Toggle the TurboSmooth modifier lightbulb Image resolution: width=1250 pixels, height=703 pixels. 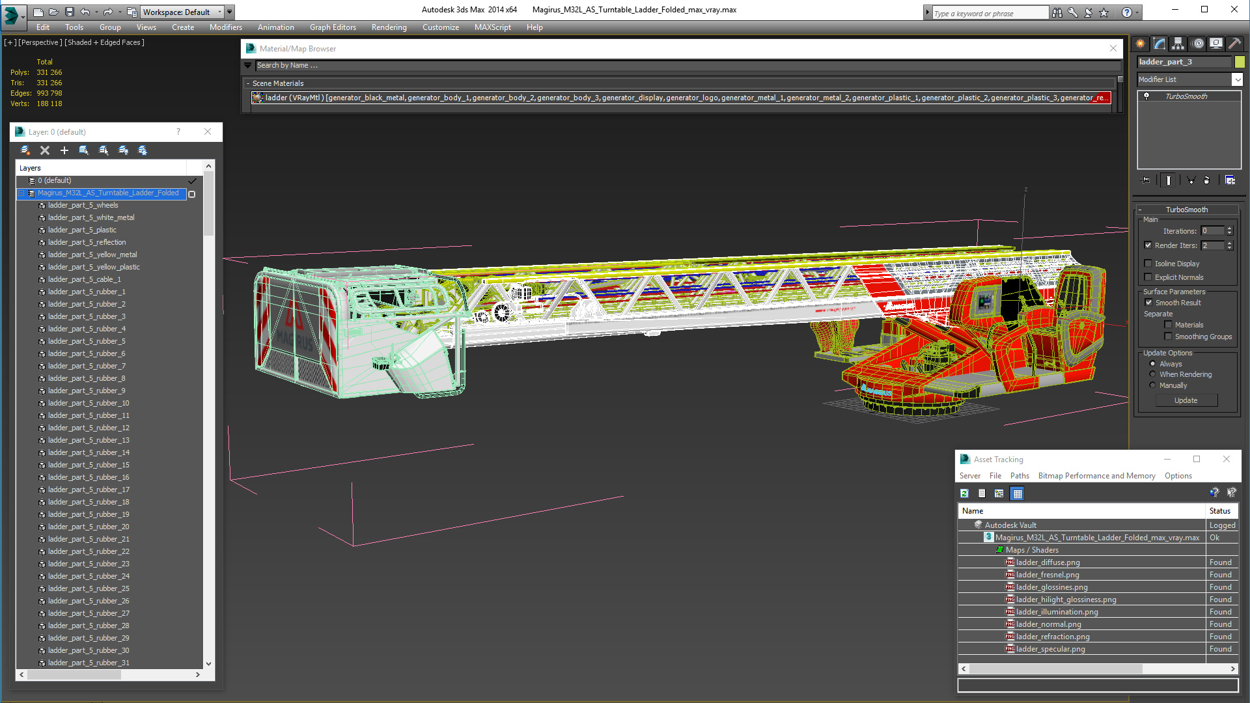pyautogui.click(x=1146, y=96)
